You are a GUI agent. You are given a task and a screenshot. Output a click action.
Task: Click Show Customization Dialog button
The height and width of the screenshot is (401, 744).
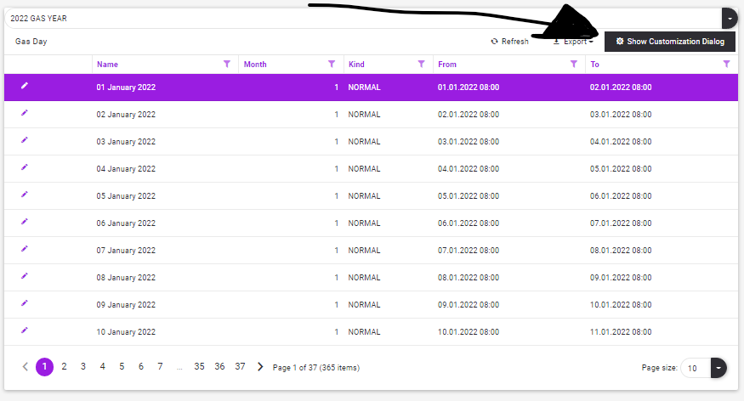pyautogui.click(x=669, y=41)
